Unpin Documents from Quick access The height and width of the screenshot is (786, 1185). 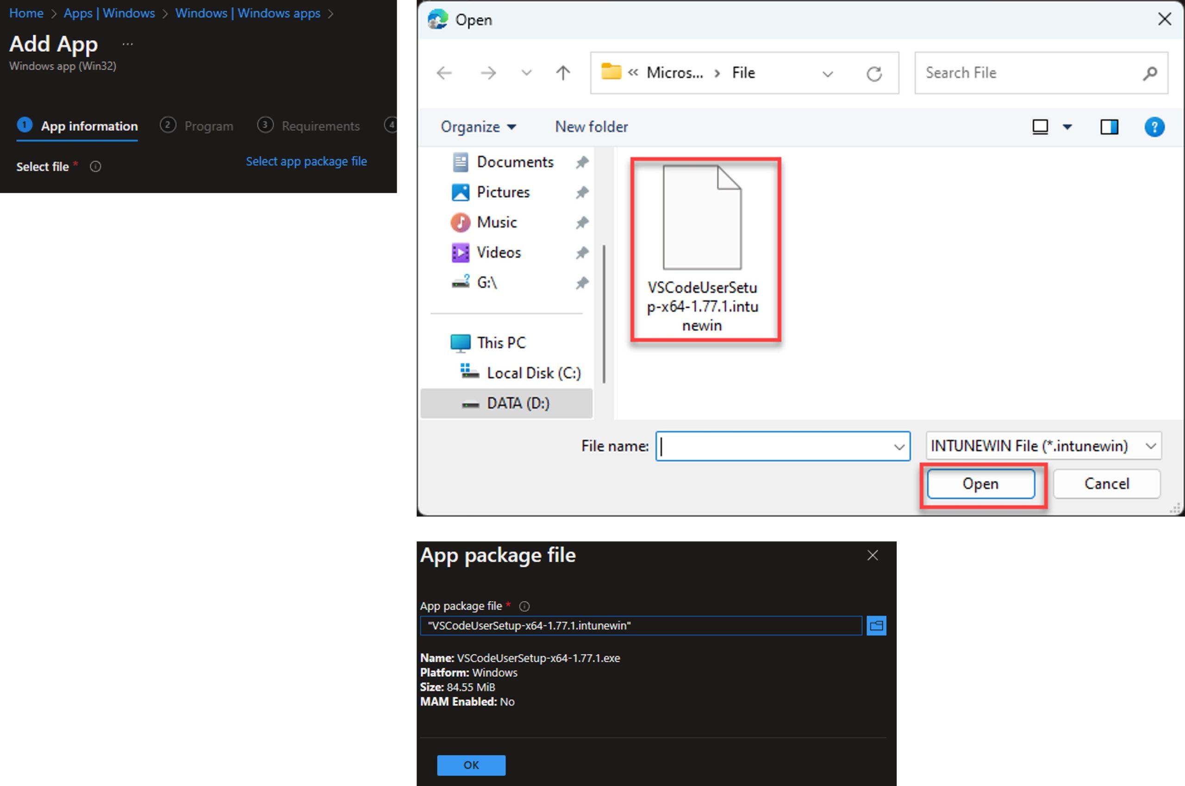coord(582,162)
